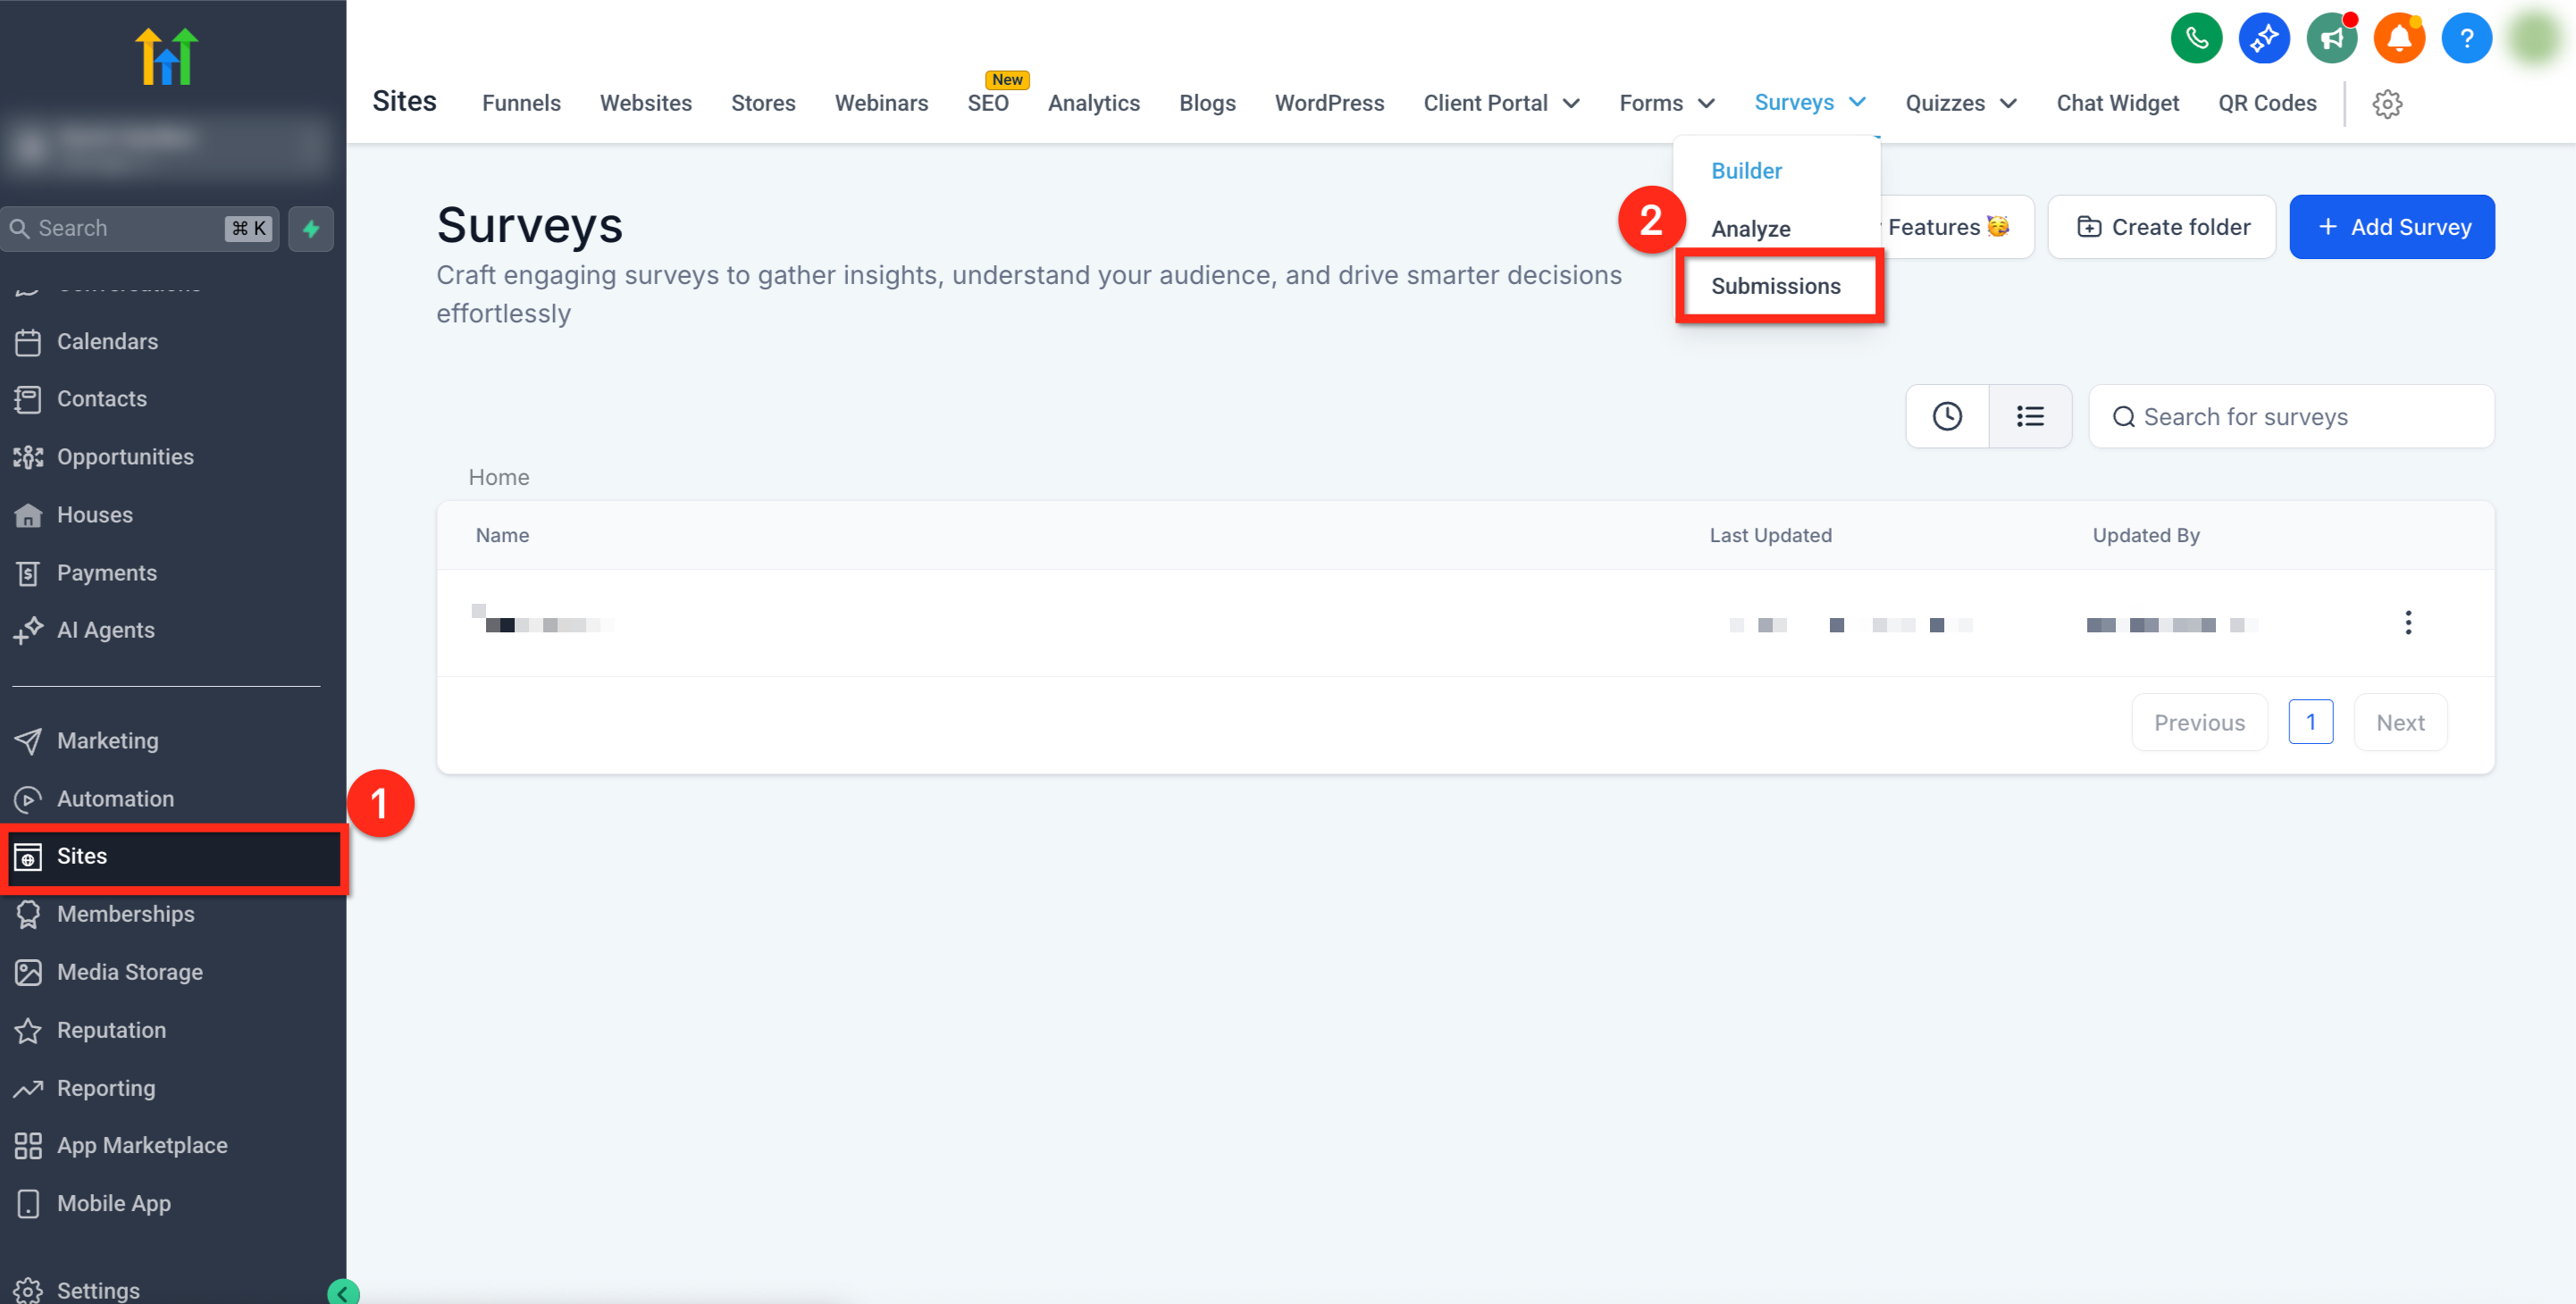Screen dimensions: 2576x1304
Task: Open Automation in the sidebar
Action: click(115, 798)
